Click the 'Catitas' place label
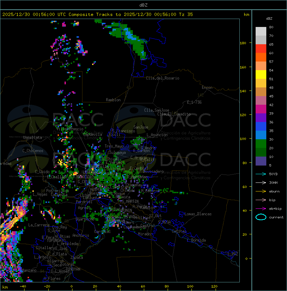The height and width of the screenshot is (291, 287). click(179, 231)
